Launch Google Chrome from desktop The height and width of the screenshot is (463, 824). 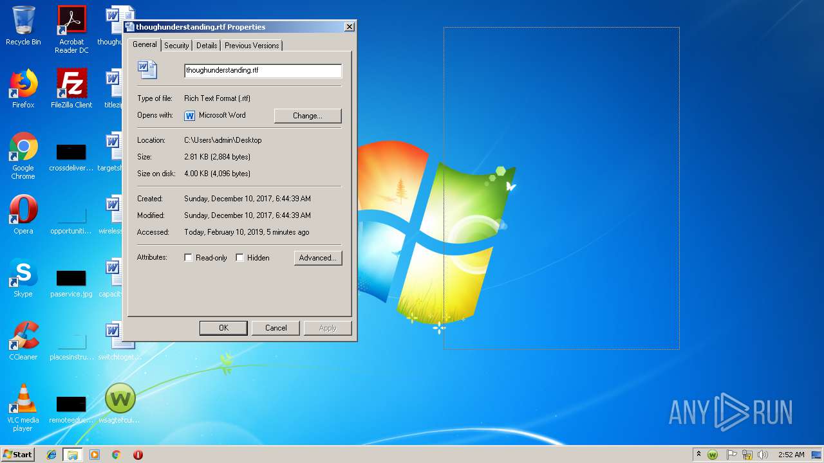click(x=23, y=156)
